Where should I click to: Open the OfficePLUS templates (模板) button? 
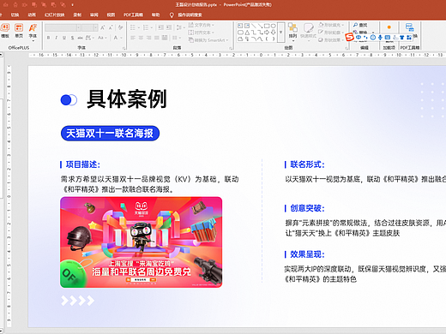click(x=5, y=31)
